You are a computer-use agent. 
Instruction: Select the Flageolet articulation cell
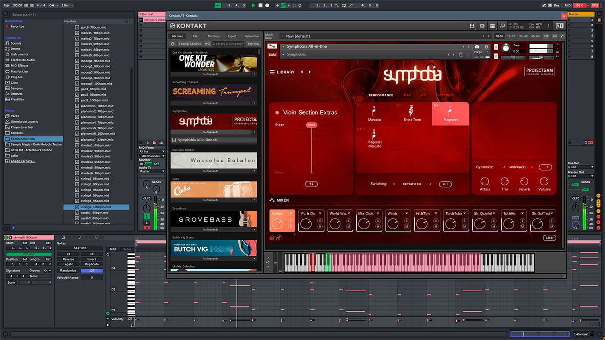click(x=450, y=114)
